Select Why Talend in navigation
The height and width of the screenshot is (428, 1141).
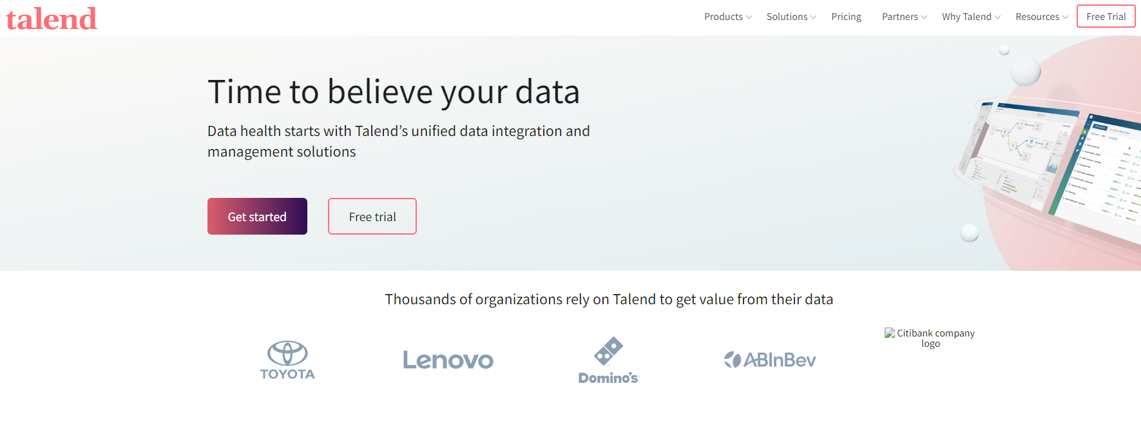point(966,17)
